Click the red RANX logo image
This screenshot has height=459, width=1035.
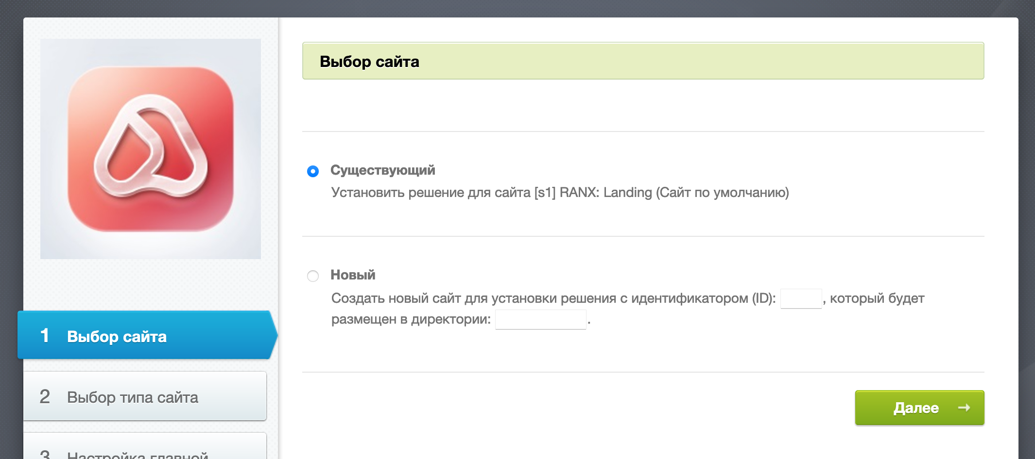[151, 149]
